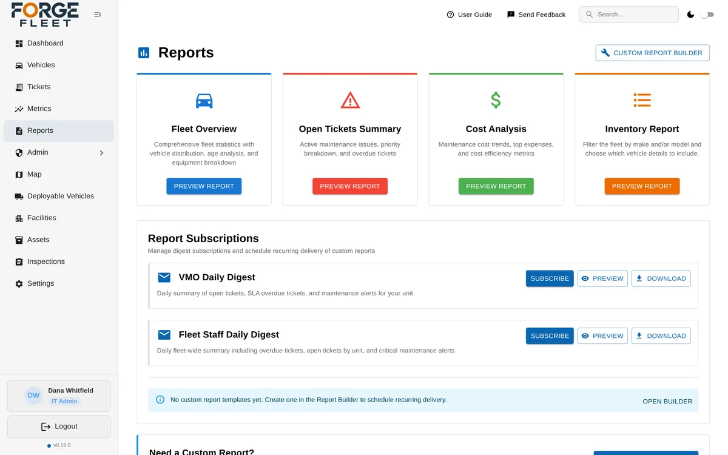The height and width of the screenshot is (455, 728).
Task: Click the Reports bar chart icon
Action: coord(144,53)
